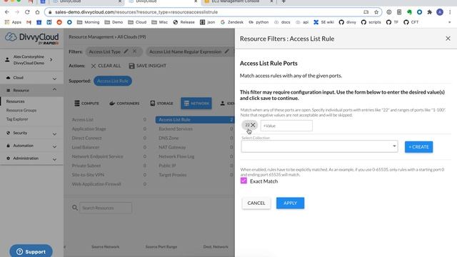Open the Gmail bookmark icon
The width and height of the screenshot is (457, 257).
29,22
